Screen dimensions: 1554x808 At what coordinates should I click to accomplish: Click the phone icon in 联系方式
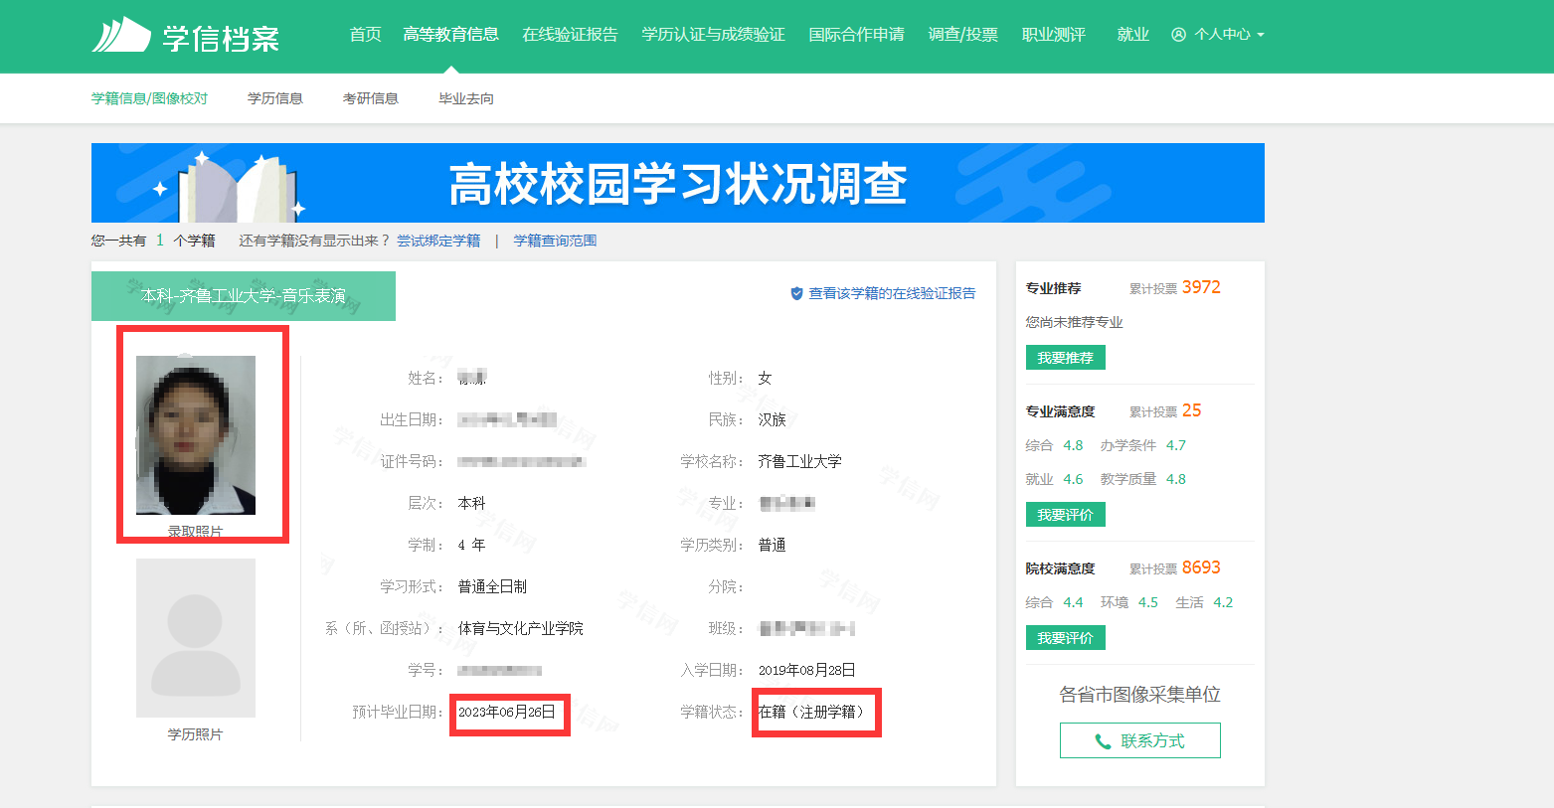pyautogui.click(x=1103, y=741)
